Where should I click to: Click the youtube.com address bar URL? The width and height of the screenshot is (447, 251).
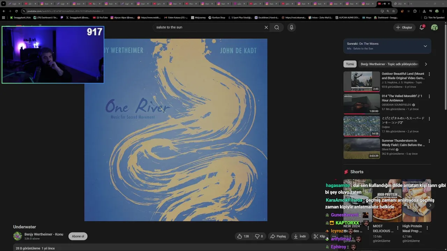tap(65, 11)
